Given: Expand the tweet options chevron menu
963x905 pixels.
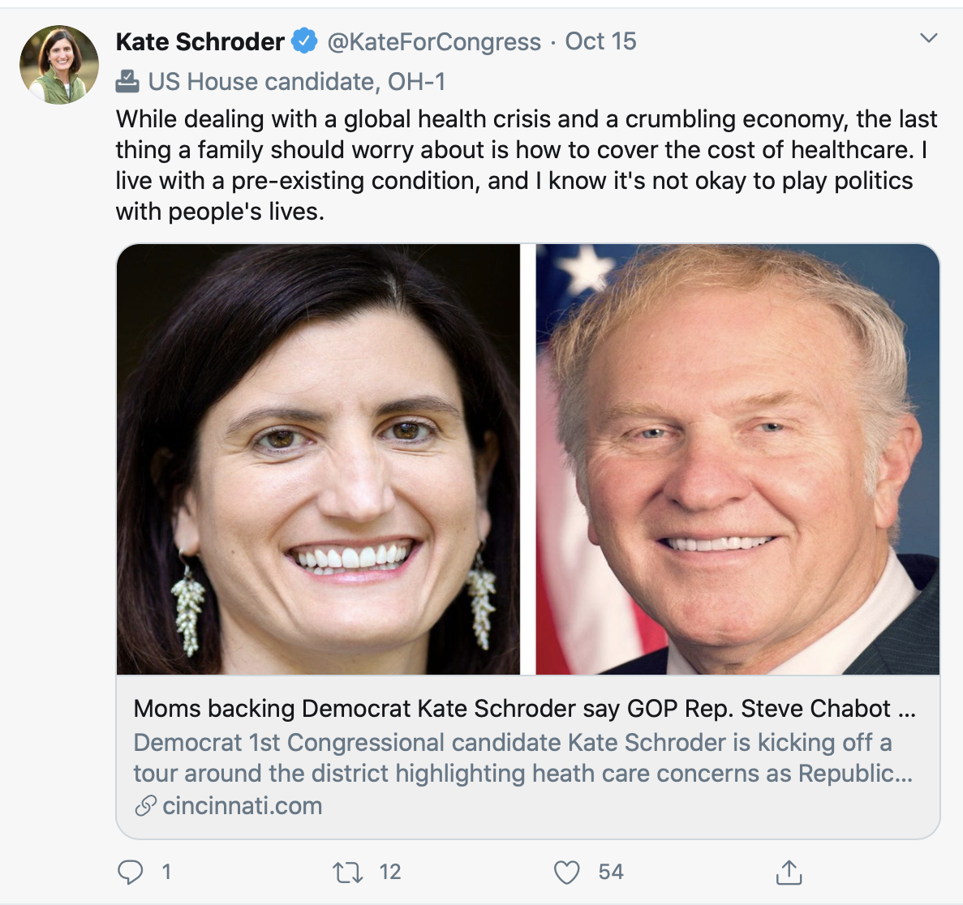Looking at the screenshot, I should point(928,38).
